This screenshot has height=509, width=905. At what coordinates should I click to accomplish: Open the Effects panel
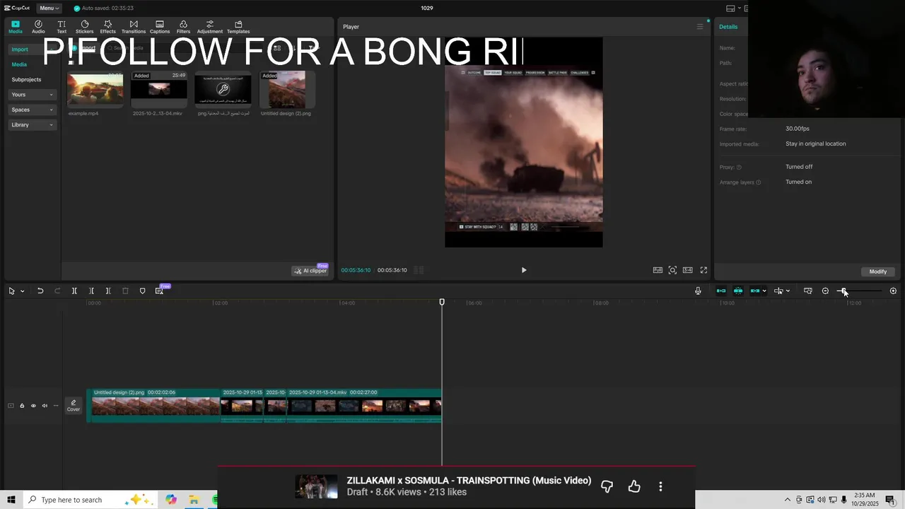107,27
